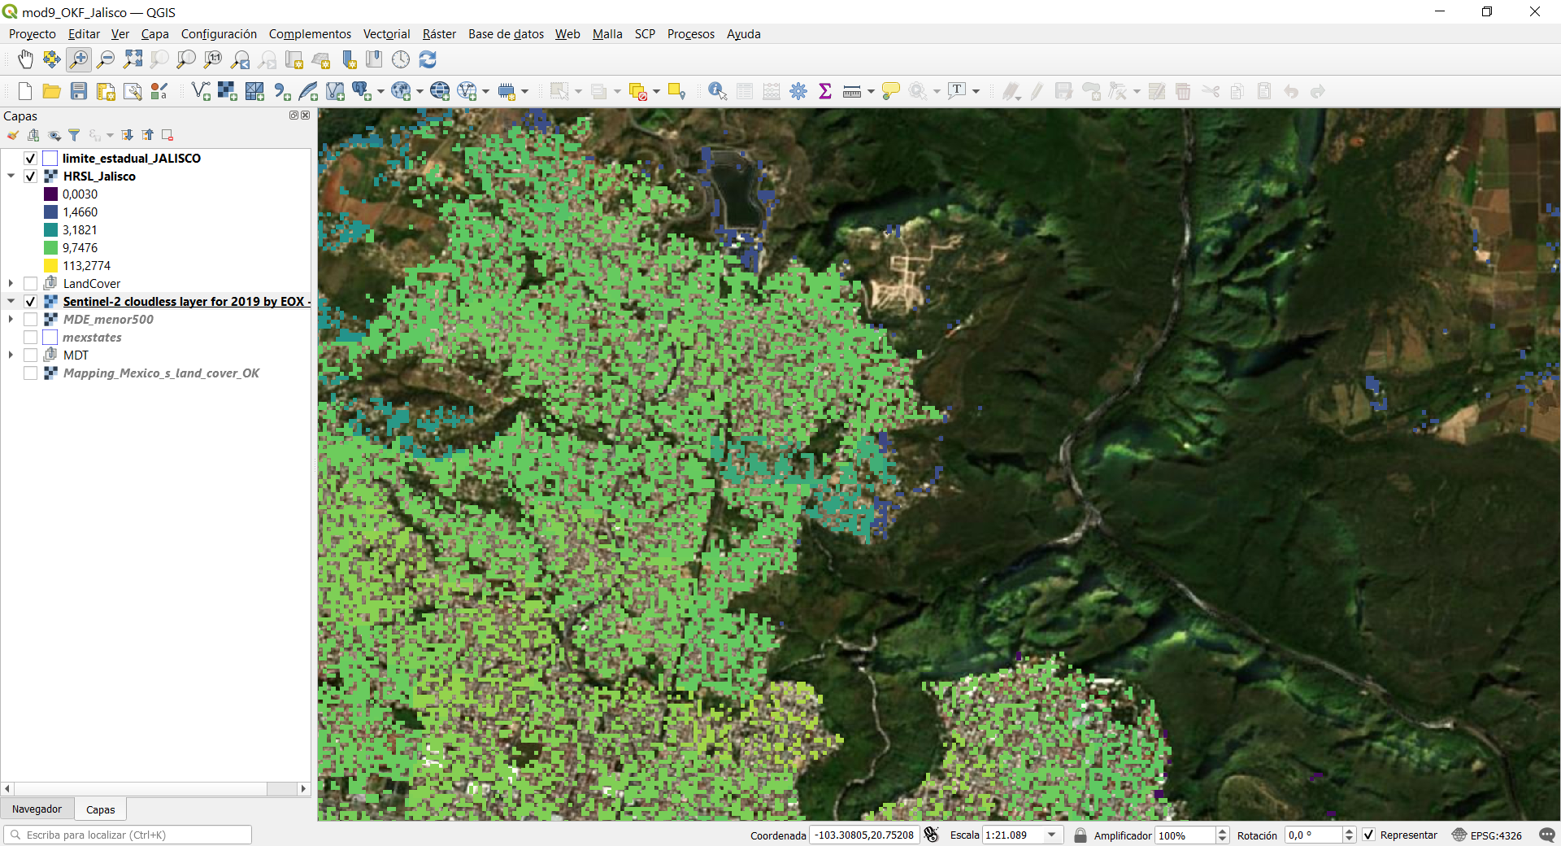Click Save Project floppy disk icon
The height and width of the screenshot is (846, 1561).
tap(79, 91)
